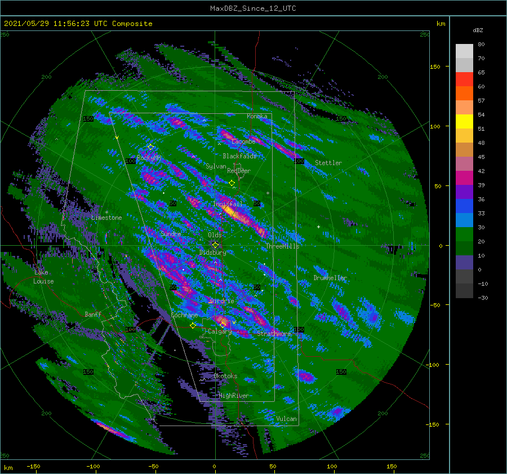Click the yellow diamond marker below RedDeer
Image resolution: width=507 pixels, height=474 pixels.
232,183
